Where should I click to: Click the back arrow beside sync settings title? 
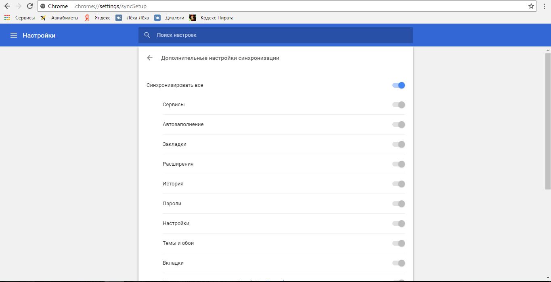click(x=150, y=58)
